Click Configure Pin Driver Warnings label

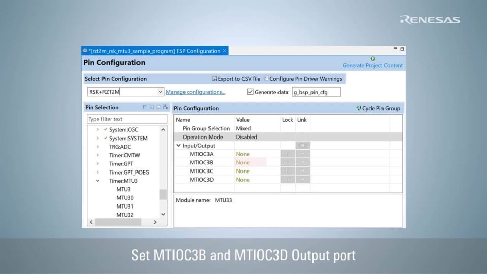[305, 79]
